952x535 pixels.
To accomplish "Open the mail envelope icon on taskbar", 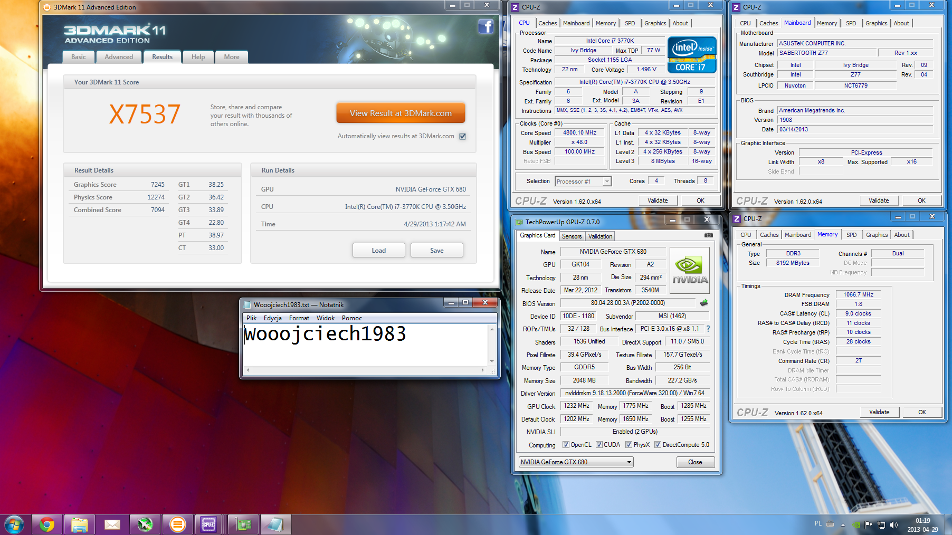I will 112,524.
